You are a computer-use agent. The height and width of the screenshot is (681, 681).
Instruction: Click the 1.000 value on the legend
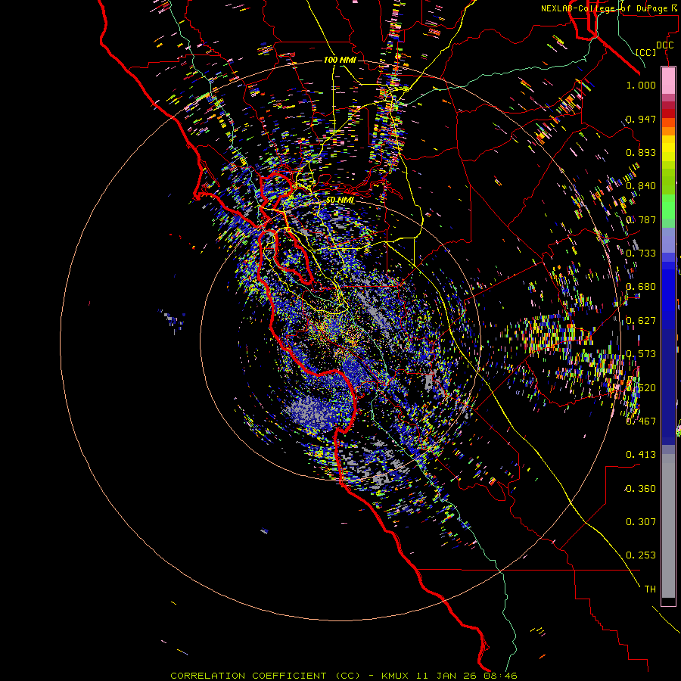pos(641,85)
